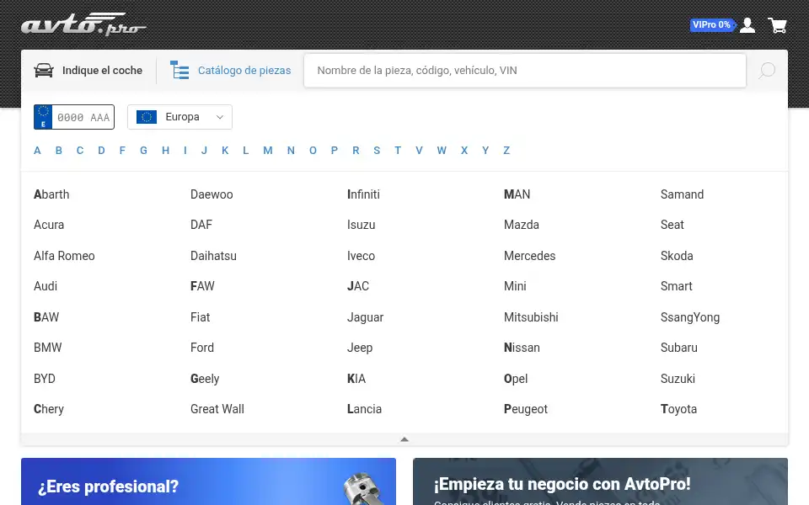Click the avto.pro logo
The width and height of the screenshot is (809, 505).
click(x=83, y=24)
